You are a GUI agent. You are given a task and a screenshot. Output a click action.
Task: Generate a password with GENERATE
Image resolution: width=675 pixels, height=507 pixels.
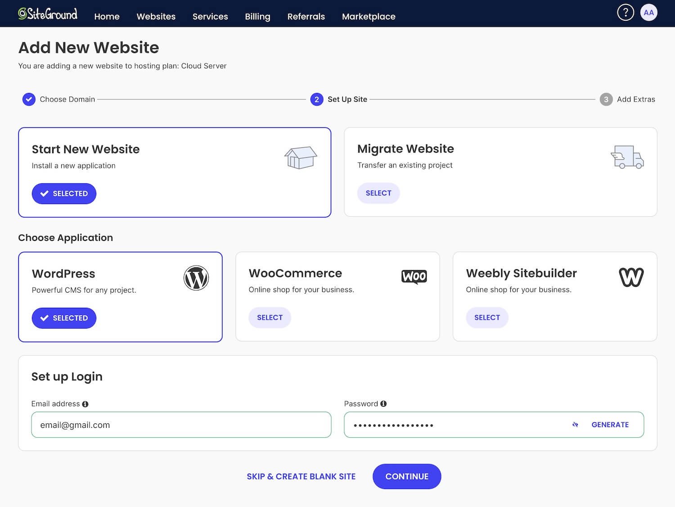coord(610,425)
